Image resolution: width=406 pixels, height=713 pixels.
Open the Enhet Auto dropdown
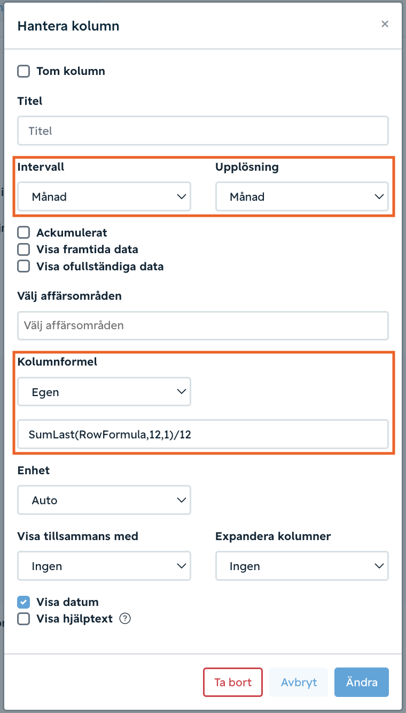click(x=104, y=500)
